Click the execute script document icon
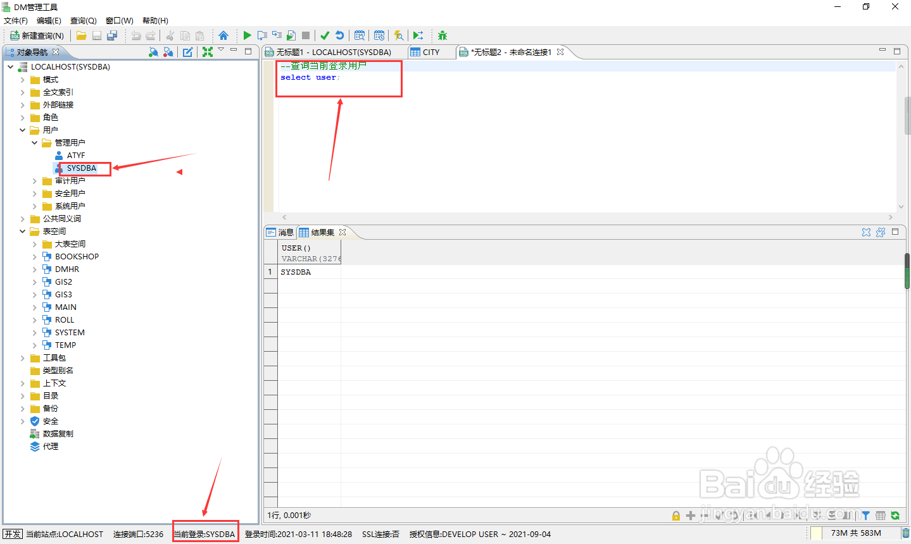Viewport: 911px width, 544px height. (x=291, y=35)
